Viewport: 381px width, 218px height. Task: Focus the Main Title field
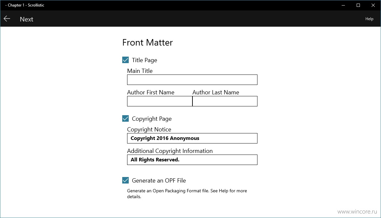point(192,80)
